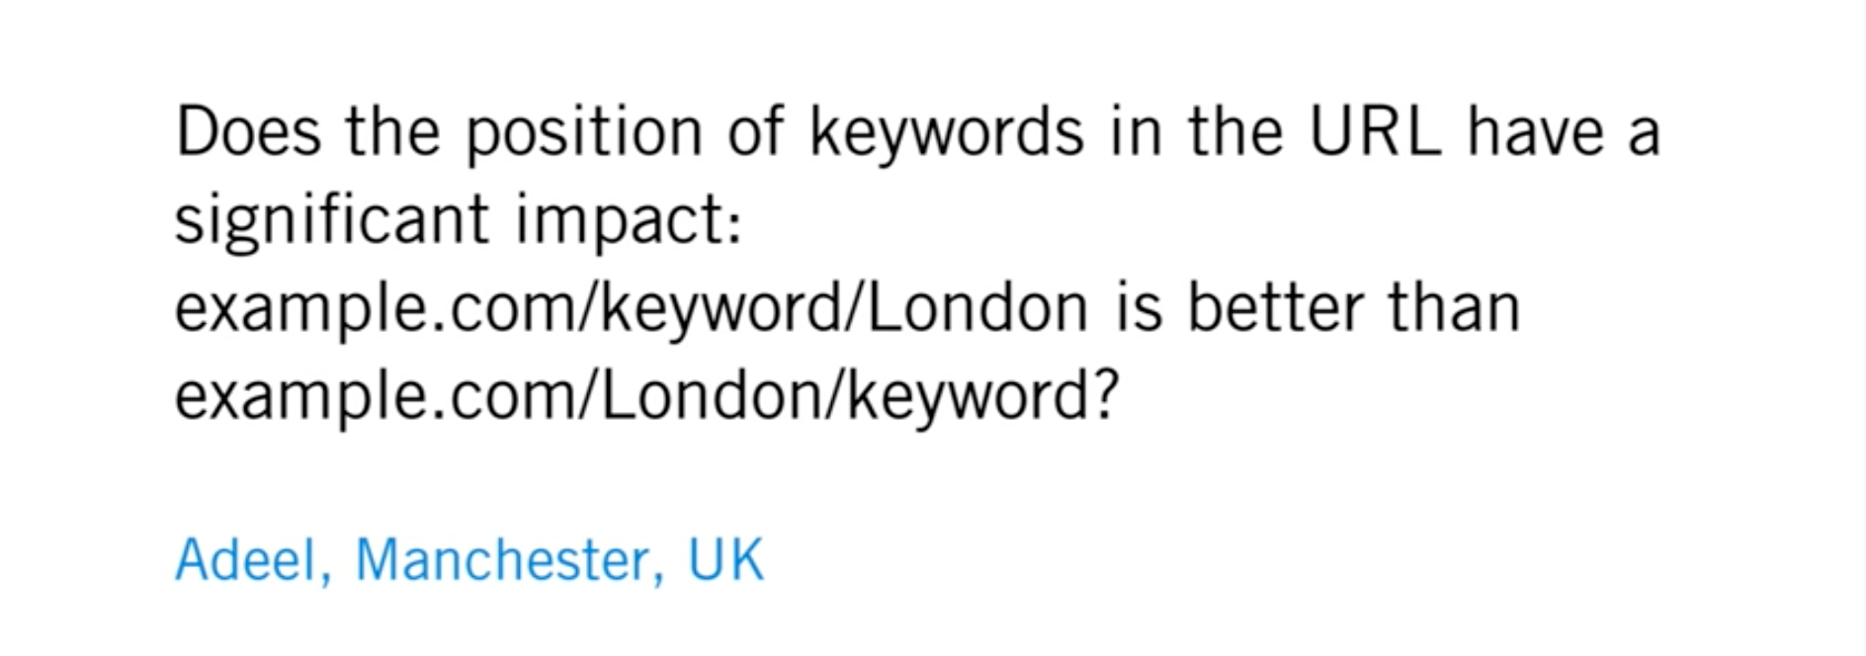The width and height of the screenshot is (1866, 656).
Task: Click the word "than"
Action: [x=1454, y=307]
